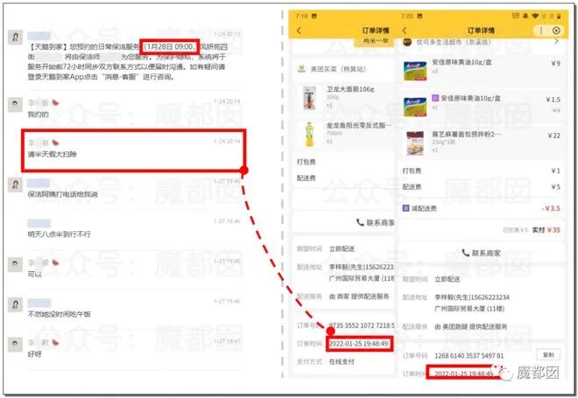Screen dimensions: 578x398
Task: Open the ¥1.5 安佳原味黄油 product image
Action: (x=415, y=107)
